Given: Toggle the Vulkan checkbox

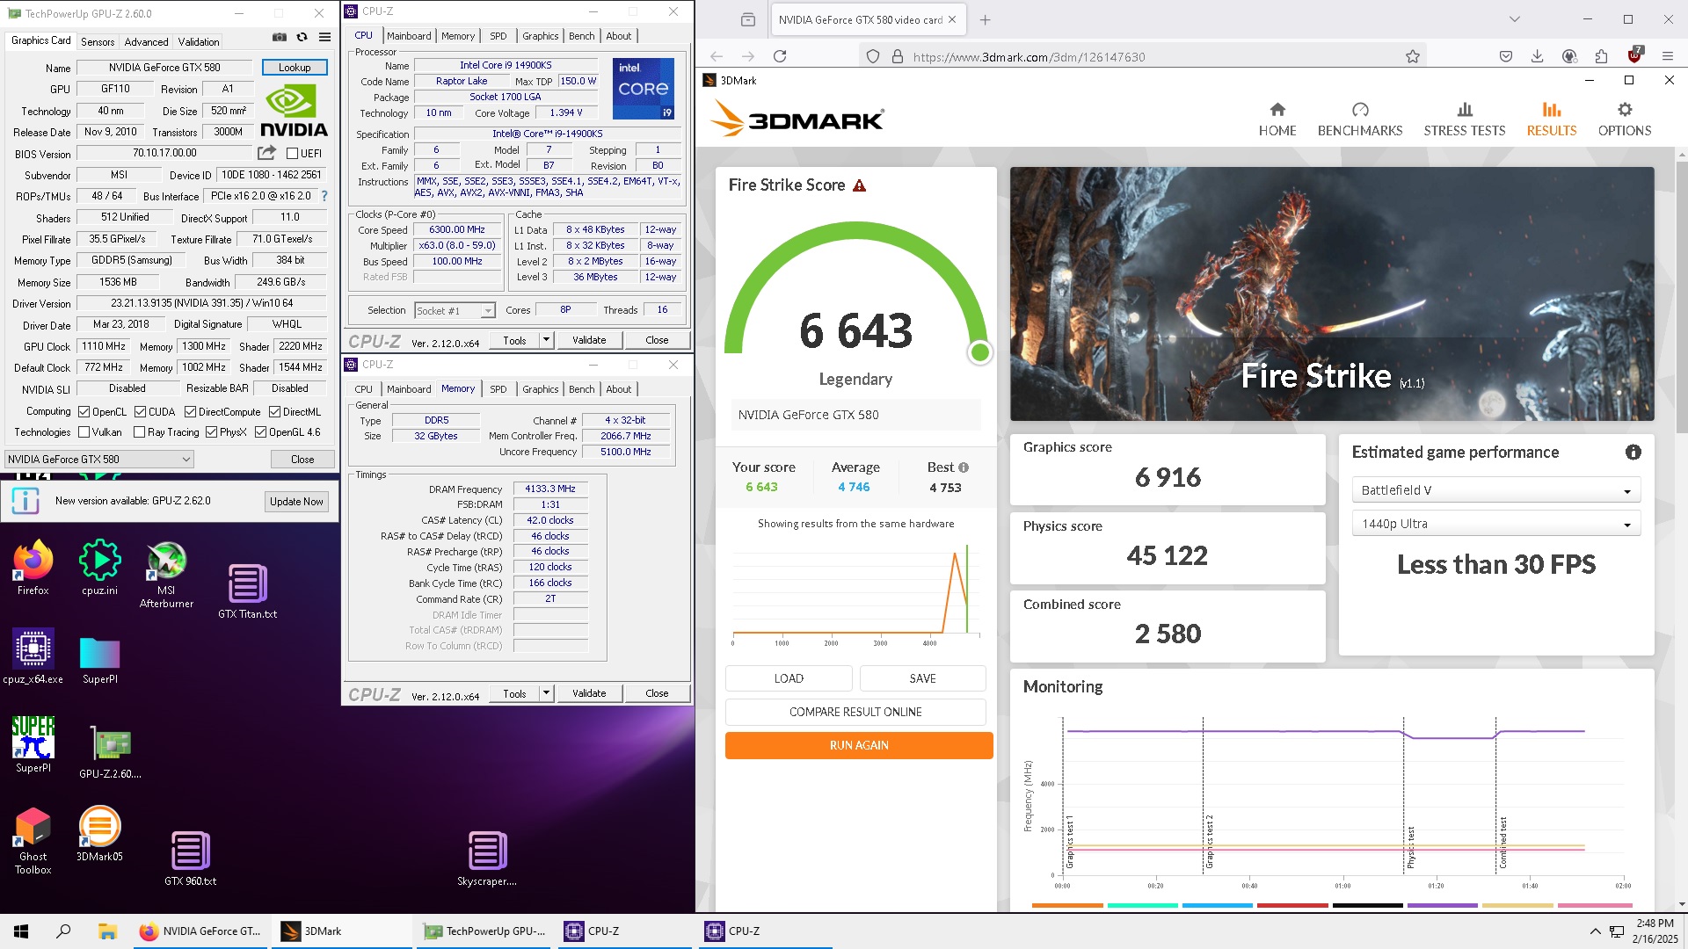Looking at the screenshot, I should pos(84,432).
